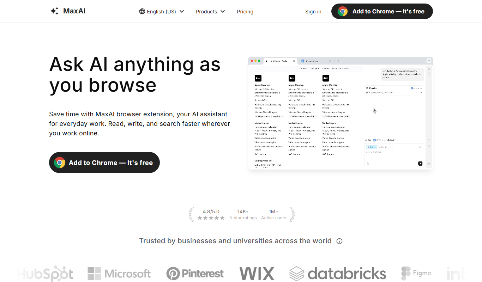Click the info icon beside Trusted by businesses
Image resolution: width=482 pixels, height=282 pixels.
tap(339, 241)
